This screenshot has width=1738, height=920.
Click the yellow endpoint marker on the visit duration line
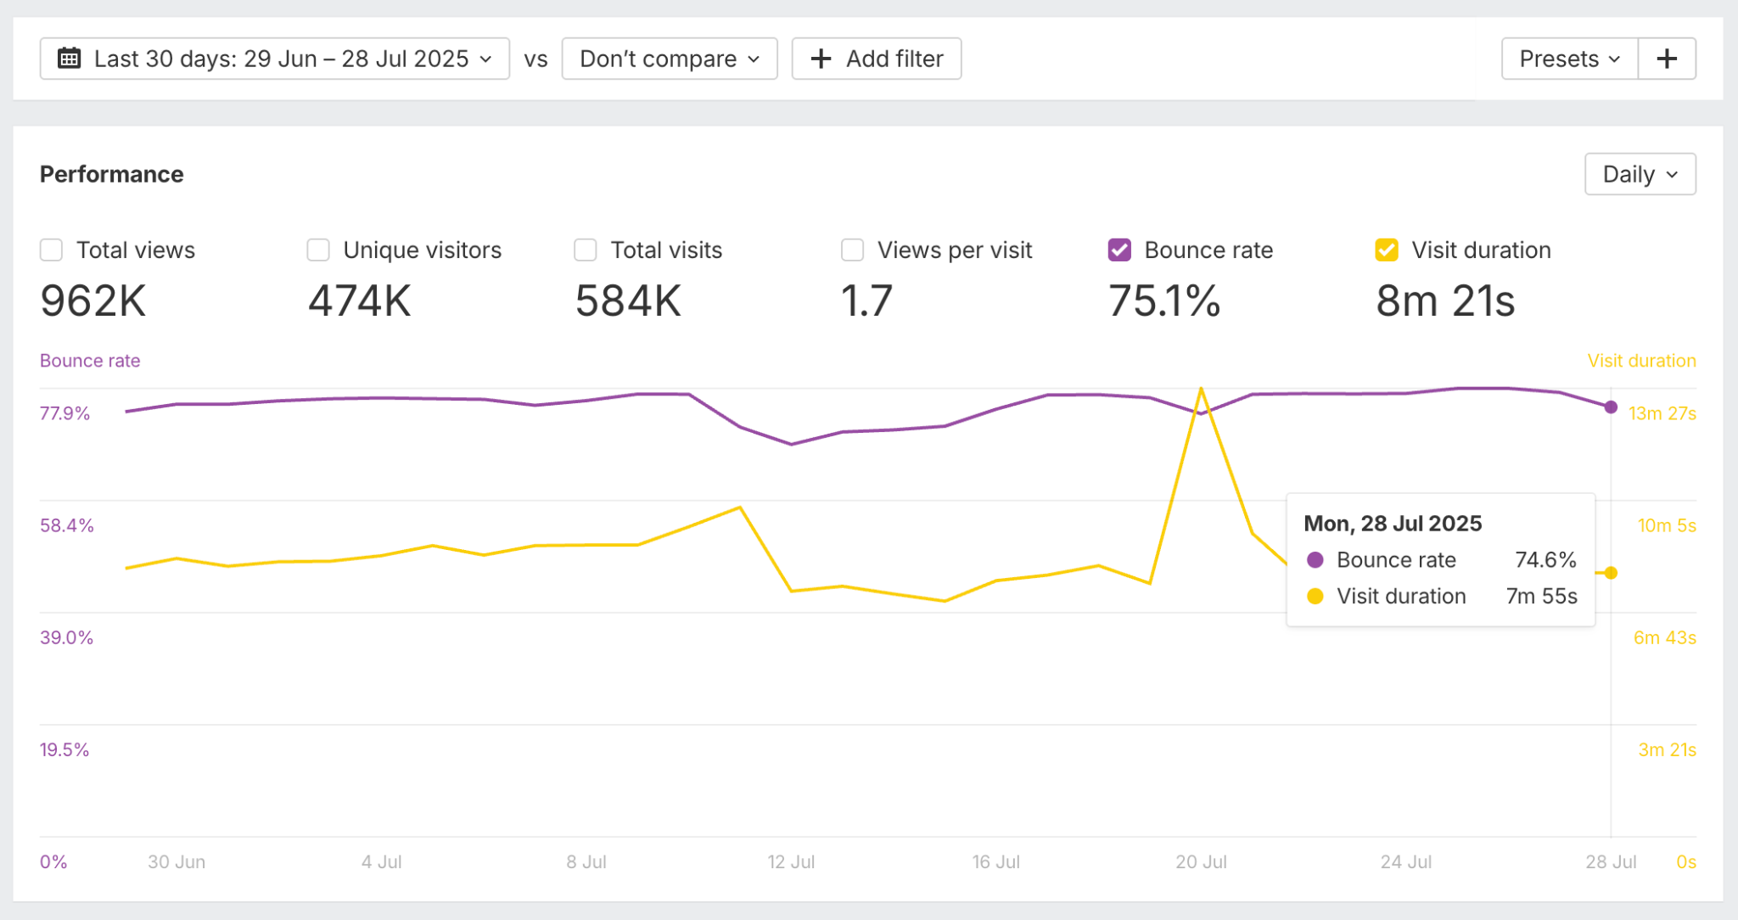click(x=1612, y=573)
